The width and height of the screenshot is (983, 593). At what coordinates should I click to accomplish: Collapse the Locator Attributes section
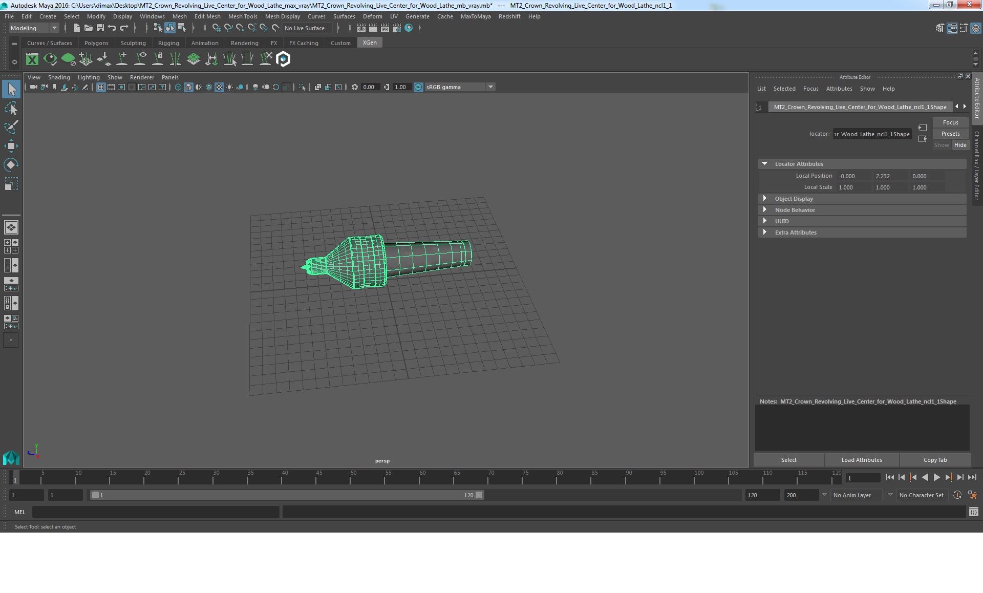[x=765, y=164]
